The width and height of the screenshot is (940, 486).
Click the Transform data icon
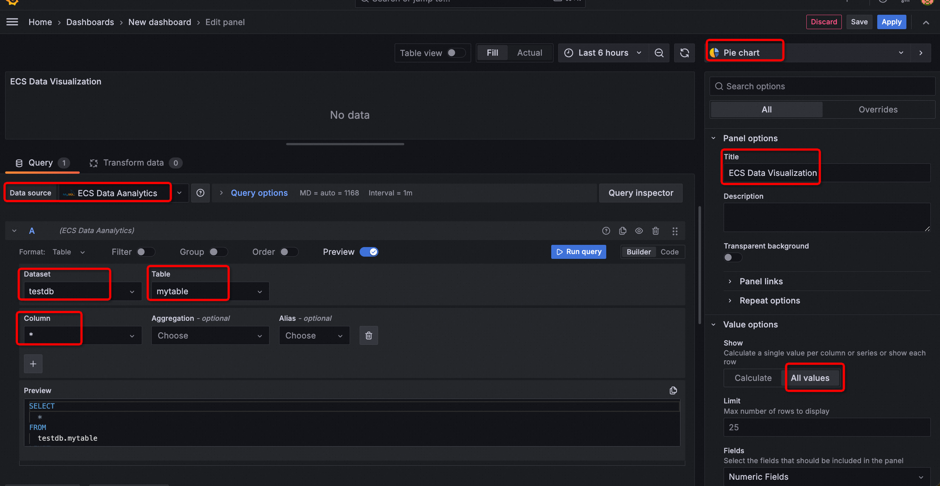94,163
